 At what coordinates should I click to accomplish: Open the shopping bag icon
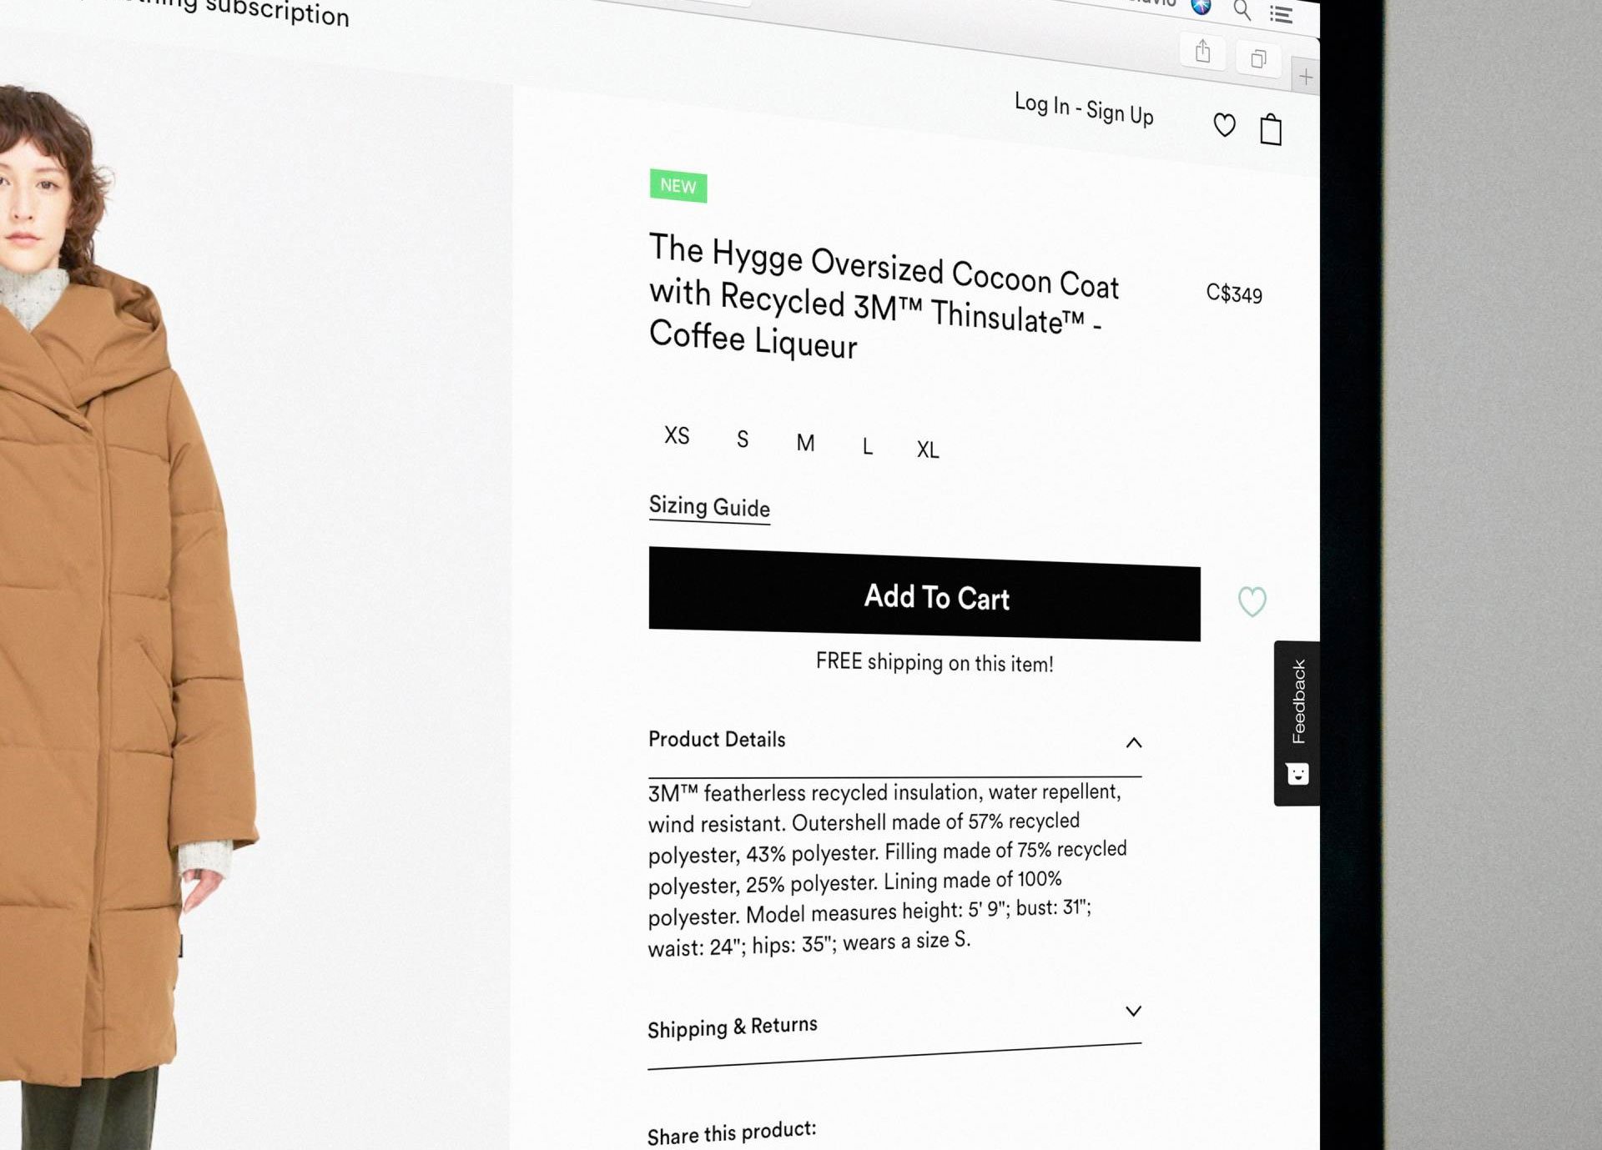1271,129
